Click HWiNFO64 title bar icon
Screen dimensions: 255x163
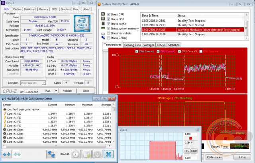(4, 99)
